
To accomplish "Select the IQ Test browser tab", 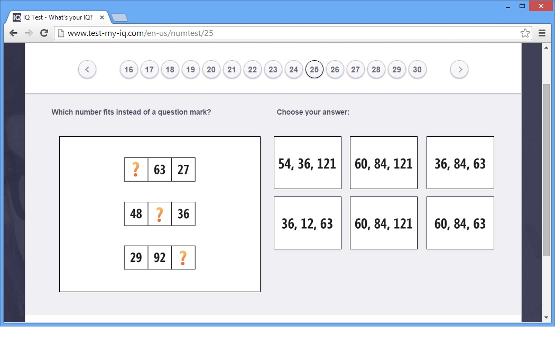I will click(x=58, y=17).
